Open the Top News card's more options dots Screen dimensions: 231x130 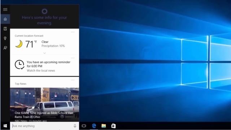click(x=73, y=80)
